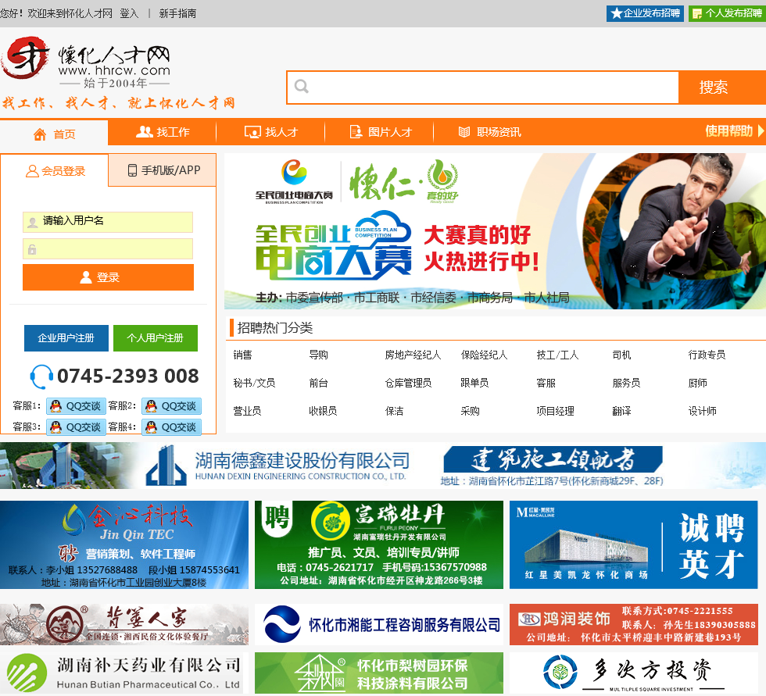This screenshot has height=696, width=766.
Task: Open the 职场资讯 menu item
Action: (x=489, y=132)
